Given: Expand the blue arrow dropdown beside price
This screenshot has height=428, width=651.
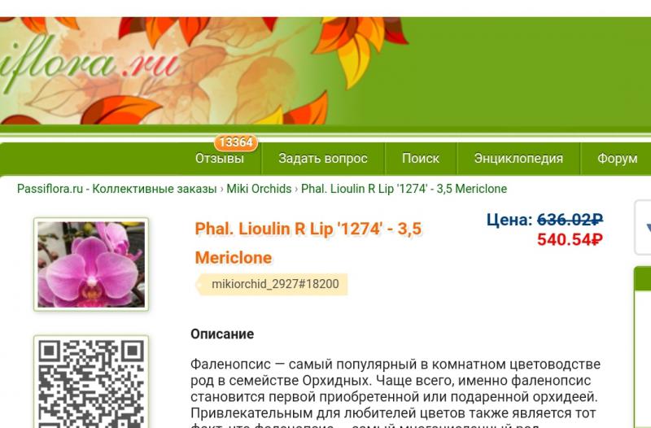Looking at the screenshot, I should pos(644,228).
